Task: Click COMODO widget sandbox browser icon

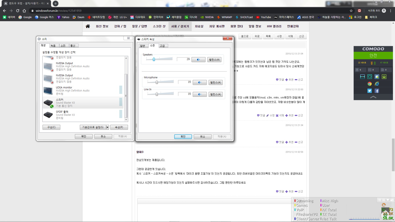Action: coord(377,77)
